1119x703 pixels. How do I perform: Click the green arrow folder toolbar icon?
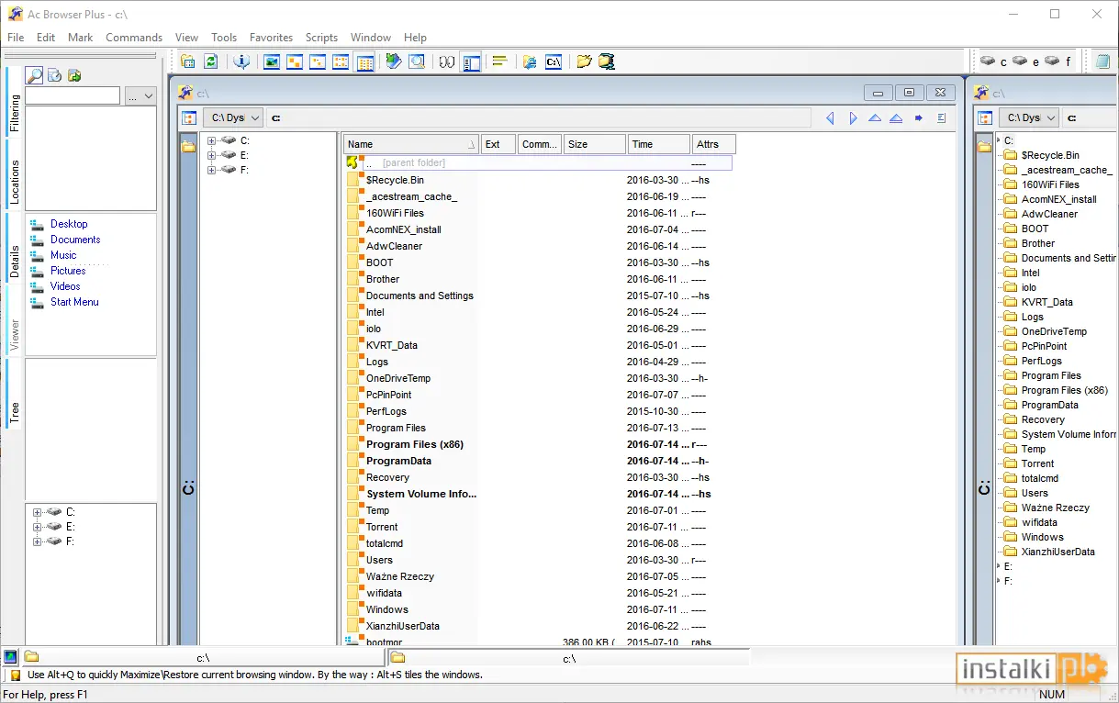coord(393,61)
